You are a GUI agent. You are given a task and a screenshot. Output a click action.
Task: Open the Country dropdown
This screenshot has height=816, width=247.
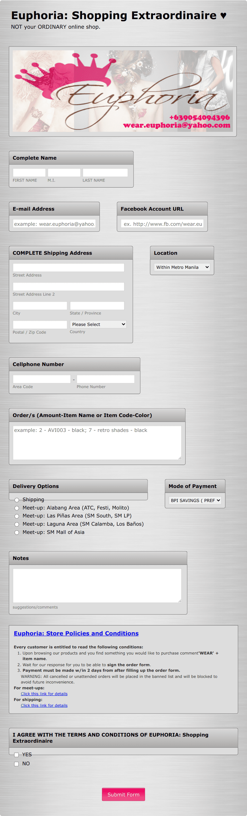[98, 324]
